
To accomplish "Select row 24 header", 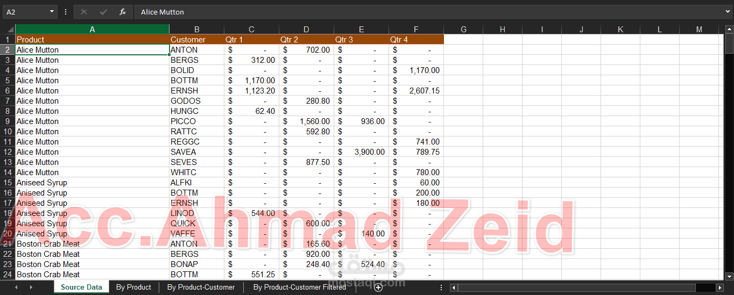I will click(8, 275).
